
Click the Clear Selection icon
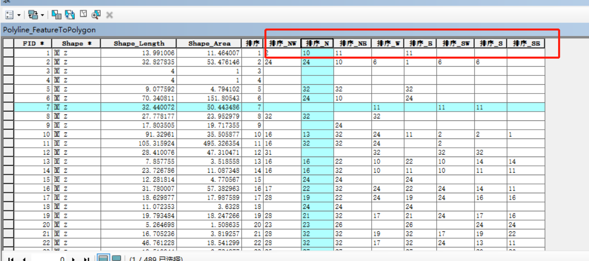pos(83,14)
